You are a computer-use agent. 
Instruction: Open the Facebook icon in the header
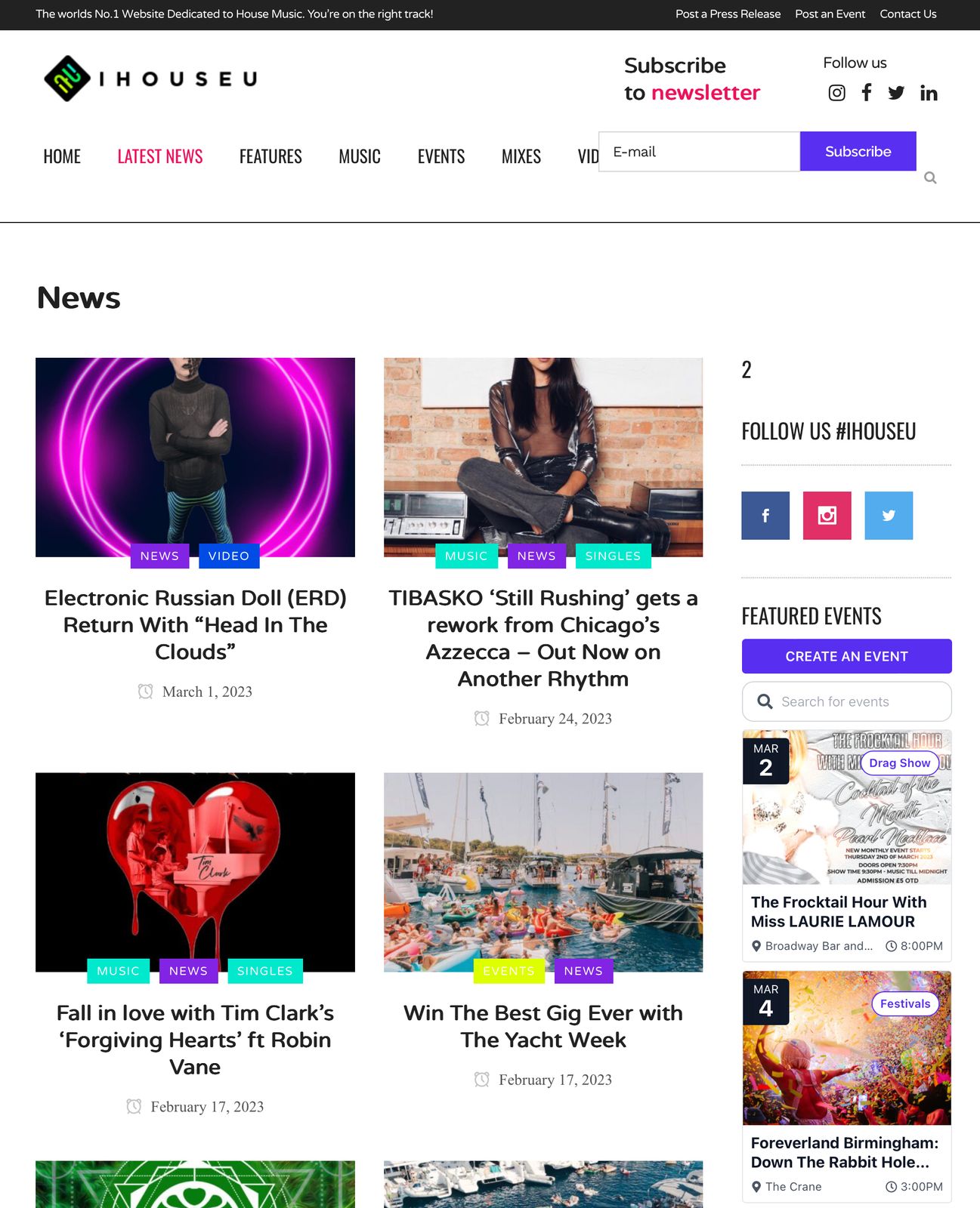click(867, 92)
